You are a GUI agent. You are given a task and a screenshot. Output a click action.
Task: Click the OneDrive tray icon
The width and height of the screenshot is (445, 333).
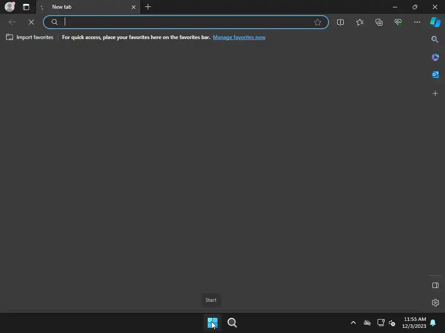tap(367, 323)
